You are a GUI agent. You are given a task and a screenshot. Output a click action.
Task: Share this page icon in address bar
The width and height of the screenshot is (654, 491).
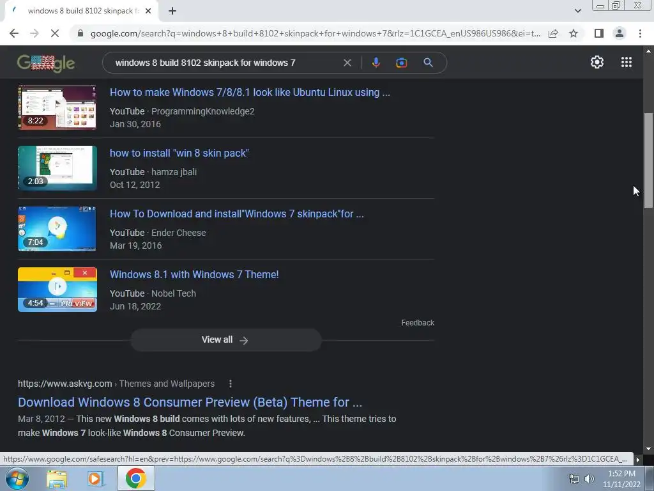[x=553, y=33]
